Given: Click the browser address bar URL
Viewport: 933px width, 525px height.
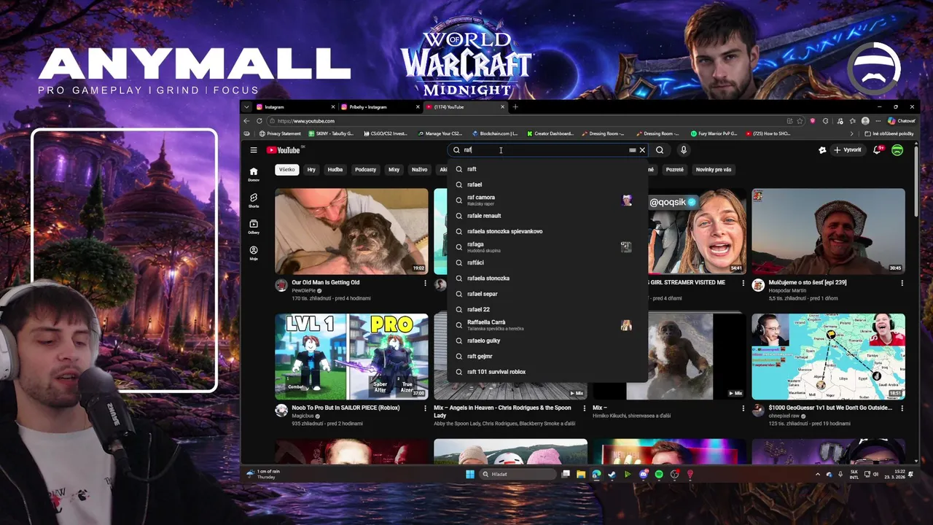Looking at the screenshot, I should point(305,121).
